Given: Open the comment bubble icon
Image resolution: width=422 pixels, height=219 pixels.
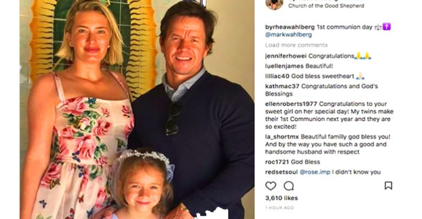Looking at the screenshot, I should pyautogui.click(x=289, y=185).
